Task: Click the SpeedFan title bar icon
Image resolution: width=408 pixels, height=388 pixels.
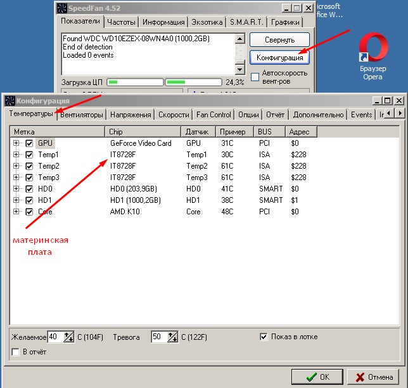Action: (62, 8)
